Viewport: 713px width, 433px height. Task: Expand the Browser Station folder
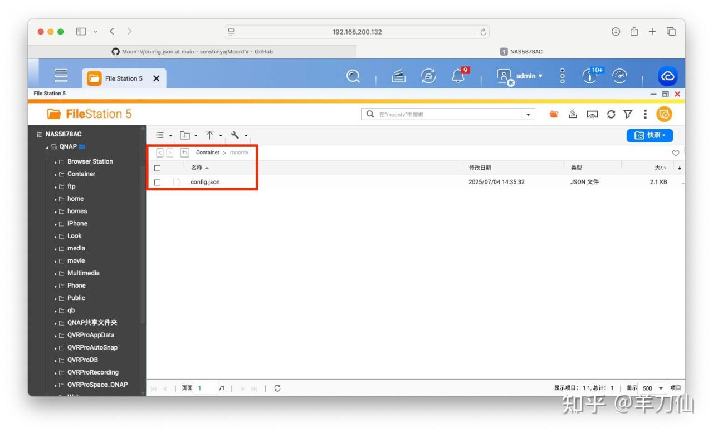[x=56, y=162]
